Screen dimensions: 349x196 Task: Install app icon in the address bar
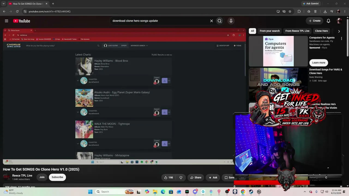pyautogui.click(x=278, y=11)
